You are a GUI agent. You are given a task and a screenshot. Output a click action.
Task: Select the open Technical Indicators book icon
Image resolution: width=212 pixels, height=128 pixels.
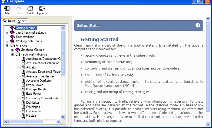click(18, 54)
